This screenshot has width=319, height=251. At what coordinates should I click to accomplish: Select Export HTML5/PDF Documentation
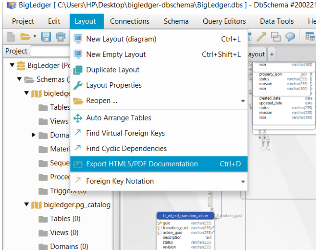pos(159,164)
